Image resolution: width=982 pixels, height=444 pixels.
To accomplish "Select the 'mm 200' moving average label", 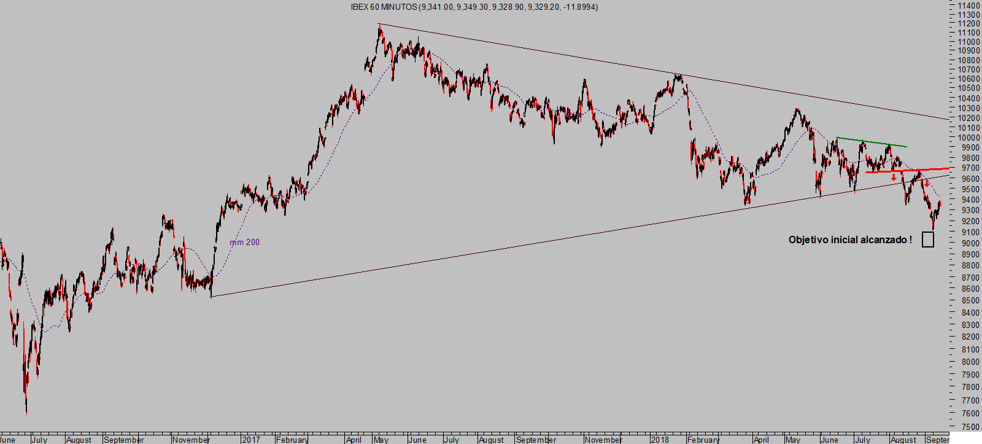I will (x=244, y=243).
